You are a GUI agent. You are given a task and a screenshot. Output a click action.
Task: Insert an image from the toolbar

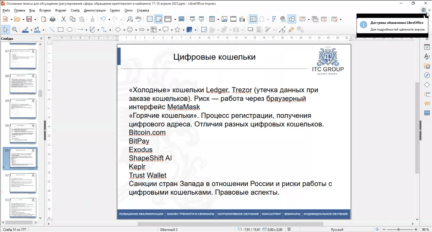224,19
